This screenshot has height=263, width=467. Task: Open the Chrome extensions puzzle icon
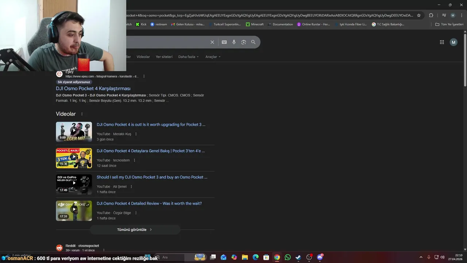(431, 15)
